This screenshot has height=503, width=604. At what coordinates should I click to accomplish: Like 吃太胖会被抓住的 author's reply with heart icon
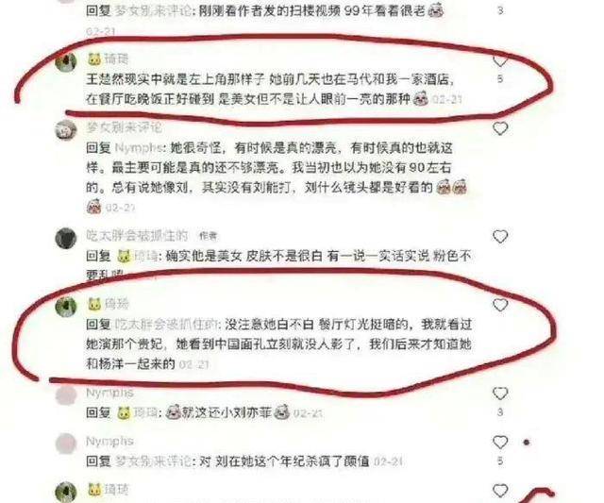coord(500,236)
